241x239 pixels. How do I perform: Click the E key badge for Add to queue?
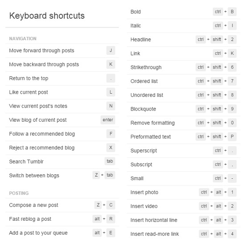pos(111,233)
